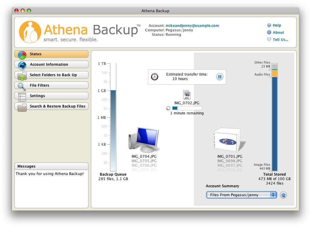Open the File Filters section

(x=51, y=85)
